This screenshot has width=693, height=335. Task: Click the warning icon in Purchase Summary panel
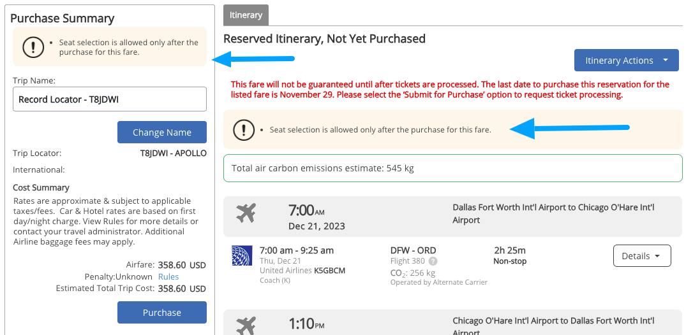click(33, 46)
